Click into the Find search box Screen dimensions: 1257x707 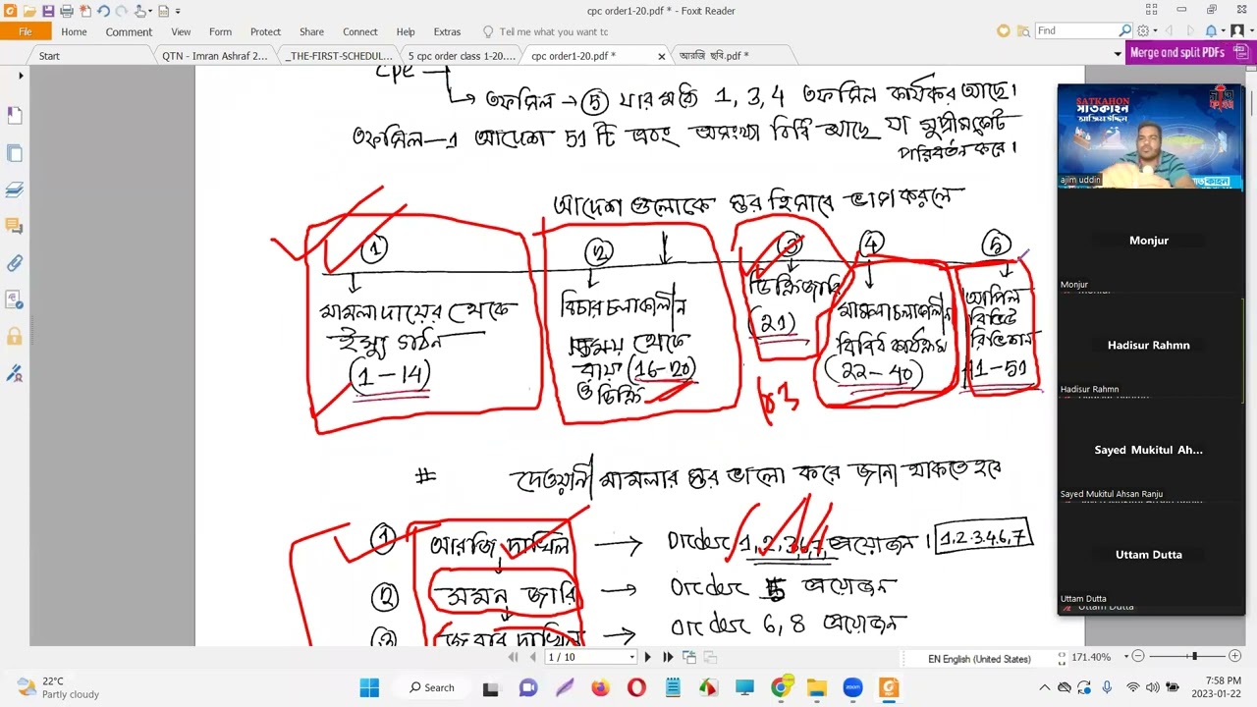click(x=1076, y=31)
